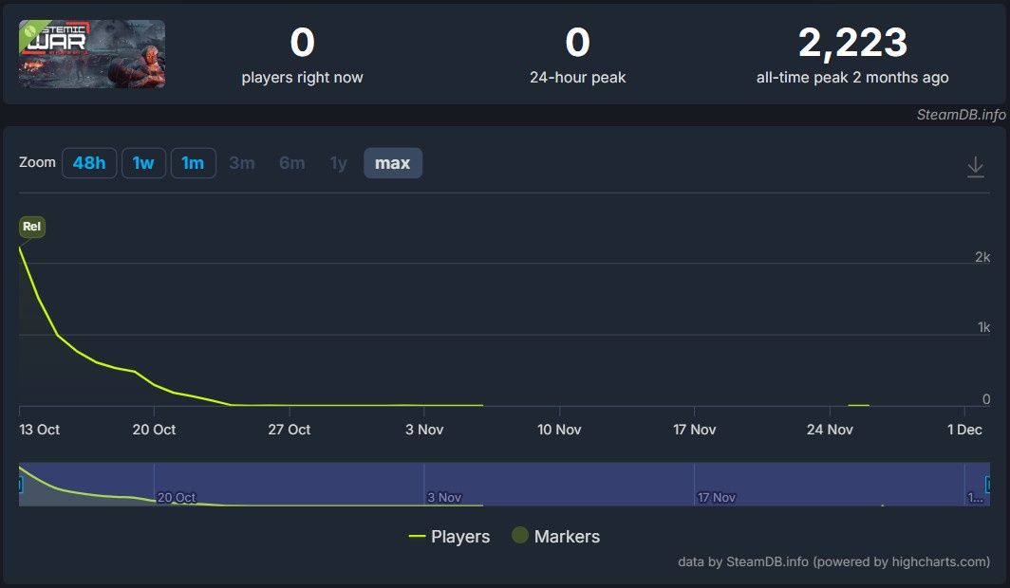Select the 6m zoom option
This screenshot has width=1010, height=588.
[x=291, y=163]
